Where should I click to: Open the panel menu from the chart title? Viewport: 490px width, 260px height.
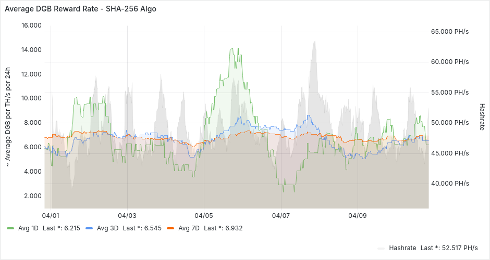(x=80, y=9)
